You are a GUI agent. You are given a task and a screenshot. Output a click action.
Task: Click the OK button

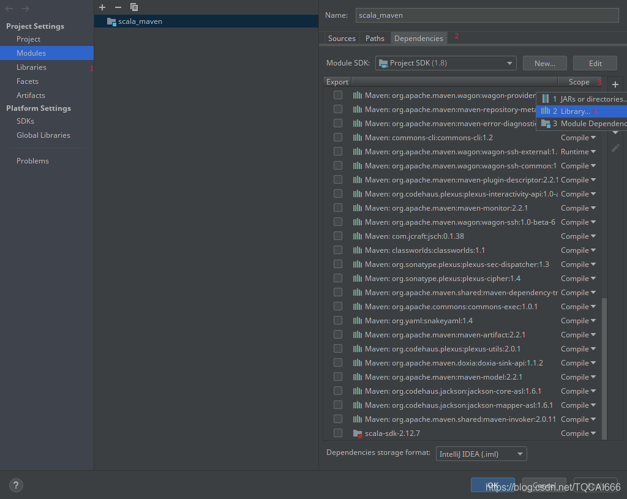point(493,485)
